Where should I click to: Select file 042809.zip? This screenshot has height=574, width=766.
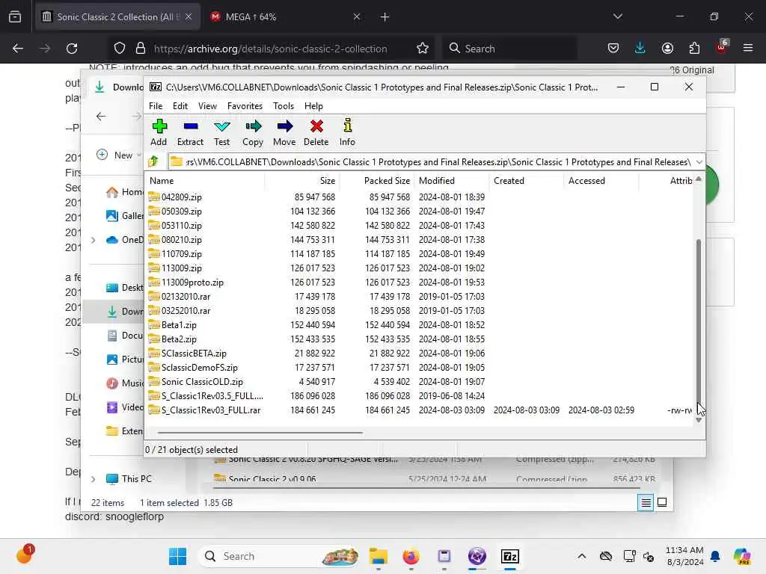[181, 197]
